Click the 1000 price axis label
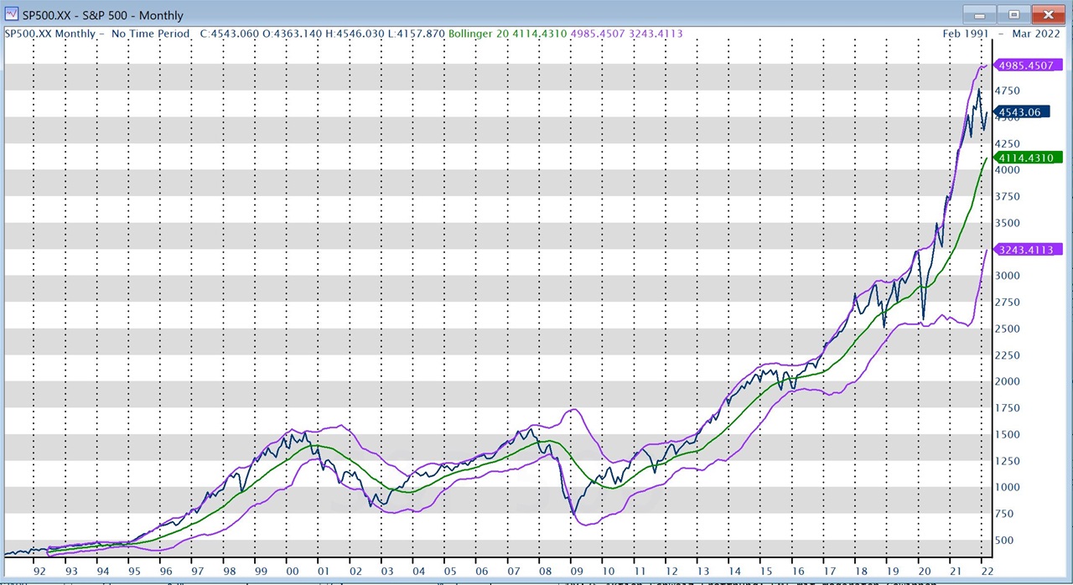The image size is (1073, 585). click(x=1008, y=487)
